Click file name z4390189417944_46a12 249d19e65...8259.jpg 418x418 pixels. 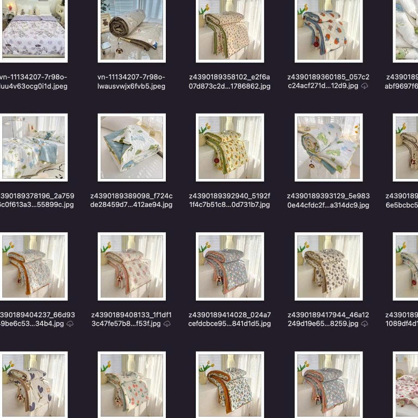pos(328,319)
